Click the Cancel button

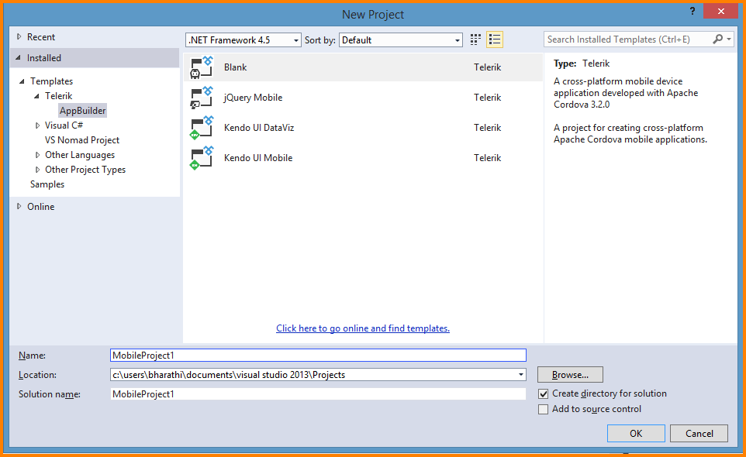click(x=699, y=433)
